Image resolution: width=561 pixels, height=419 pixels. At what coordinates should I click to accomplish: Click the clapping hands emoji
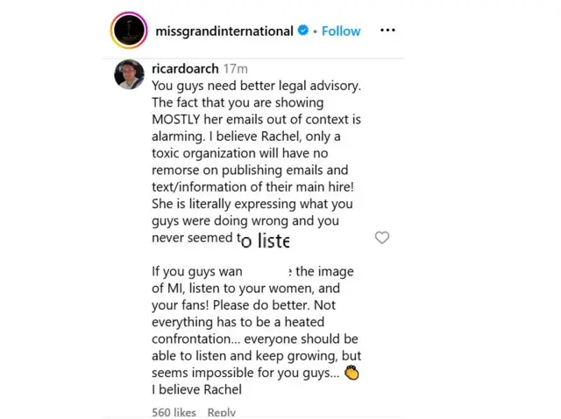352,373
